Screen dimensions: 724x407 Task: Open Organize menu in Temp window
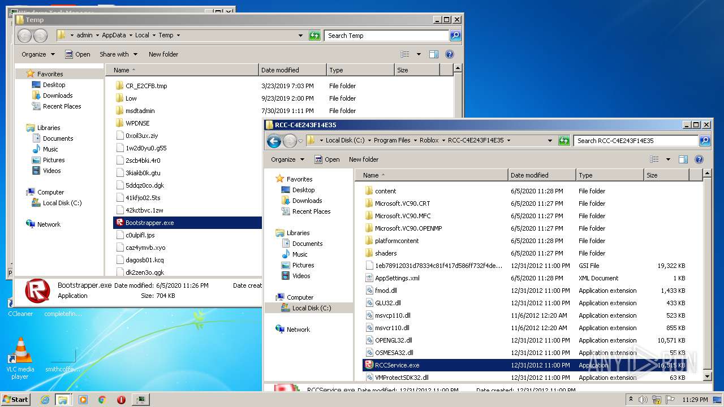pyautogui.click(x=38, y=54)
